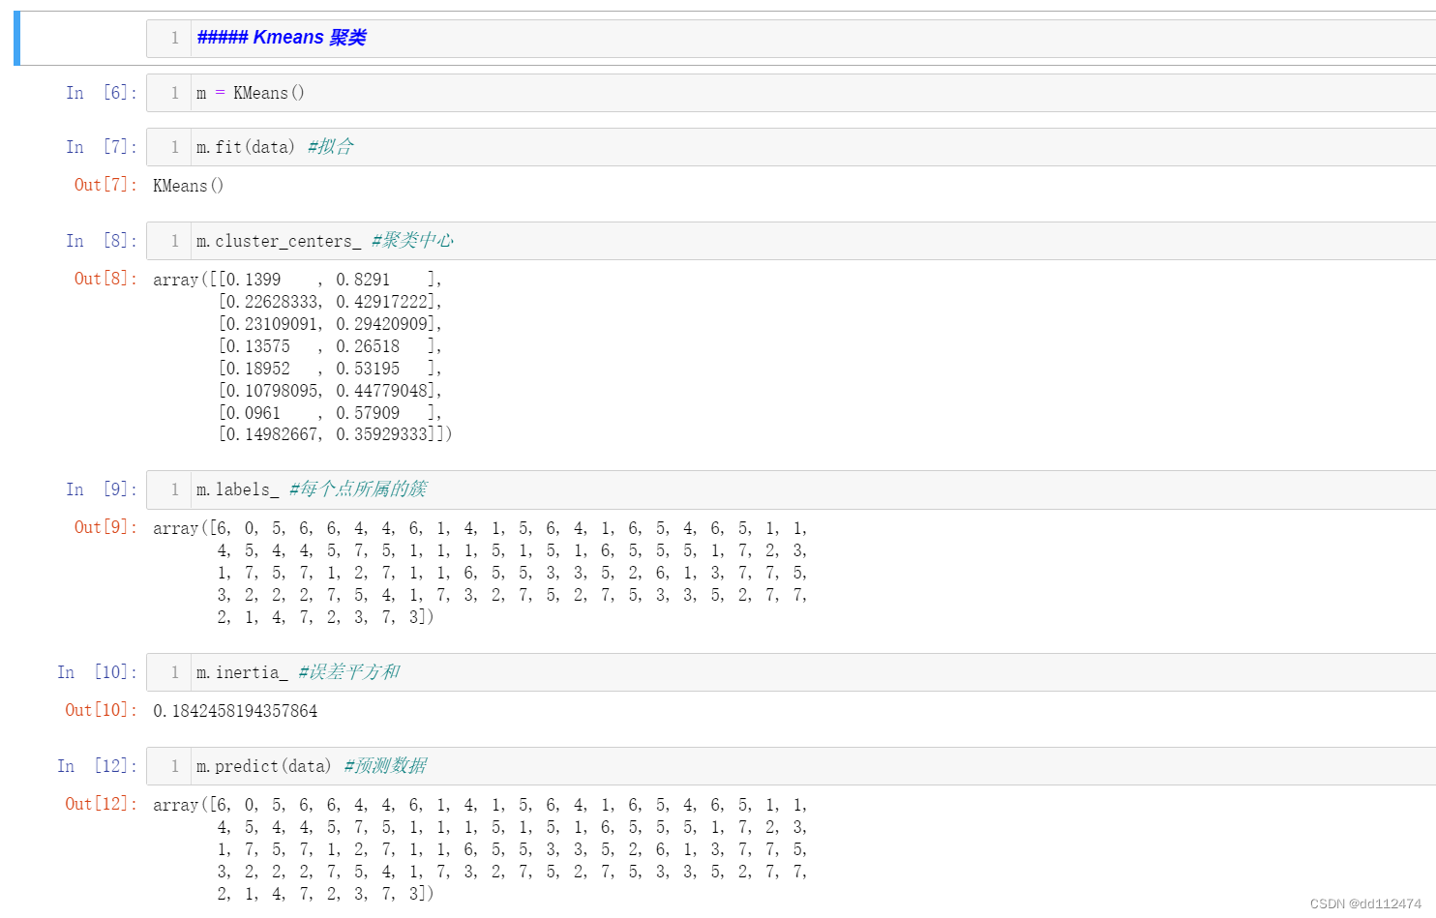Click the 'm.predict(data)' code cell

tap(791, 766)
